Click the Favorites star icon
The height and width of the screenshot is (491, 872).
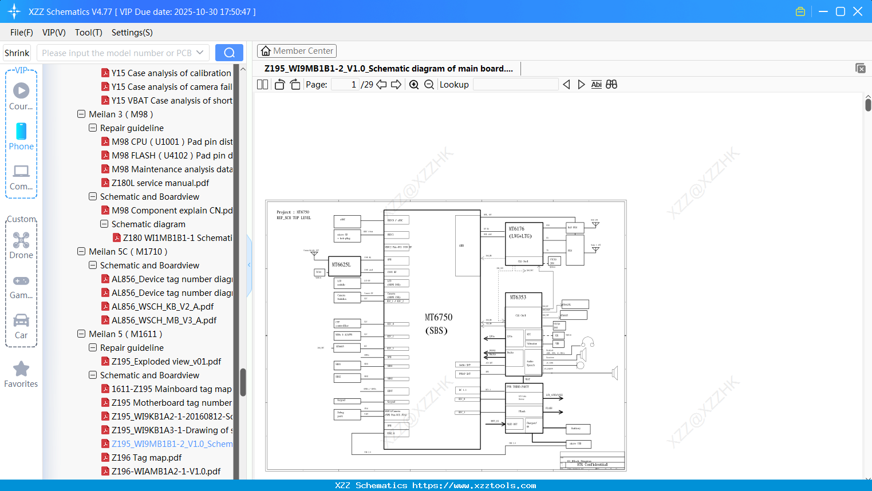[x=21, y=369]
